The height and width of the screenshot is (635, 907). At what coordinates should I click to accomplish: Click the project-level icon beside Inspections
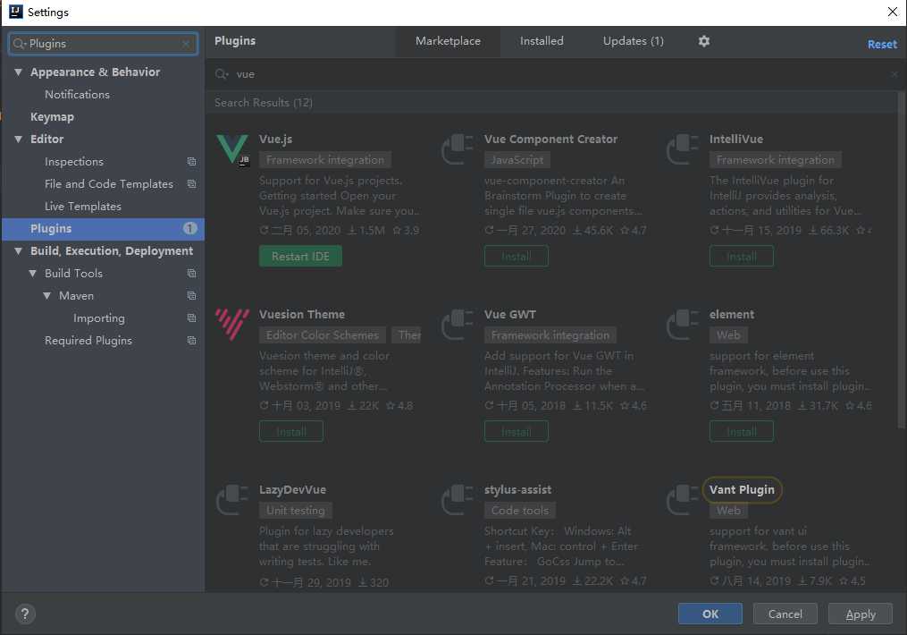pyautogui.click(x=191, y=162)
